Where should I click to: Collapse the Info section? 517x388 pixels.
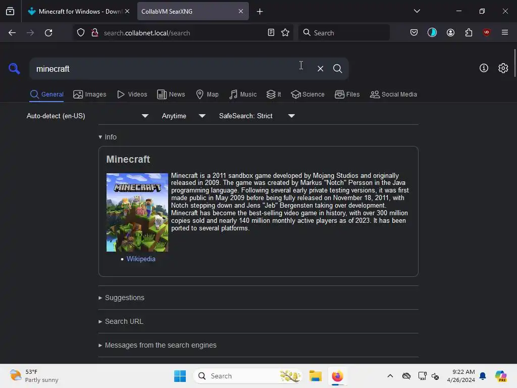[x=108, y=137]
